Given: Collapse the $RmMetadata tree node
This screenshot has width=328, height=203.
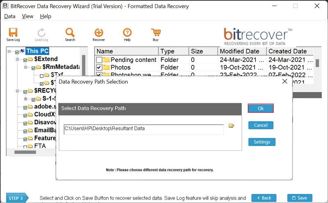Looking at the screenshot, I should coord(25,67).
